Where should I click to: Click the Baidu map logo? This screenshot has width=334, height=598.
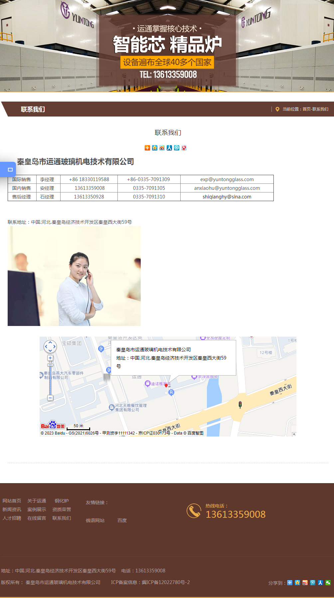coord(53,425)
